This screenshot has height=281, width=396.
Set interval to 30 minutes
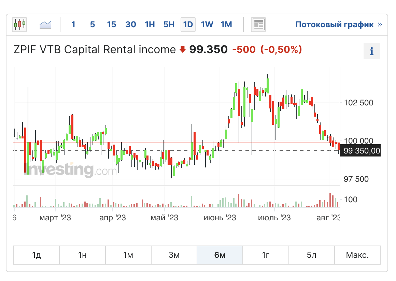pos(130,25)
